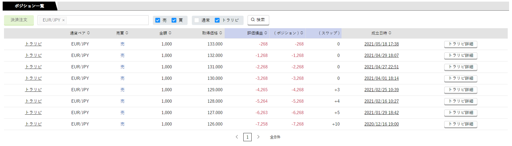Focus the currency pair filter field
The image size is (512, 146).
click(93, 20)
